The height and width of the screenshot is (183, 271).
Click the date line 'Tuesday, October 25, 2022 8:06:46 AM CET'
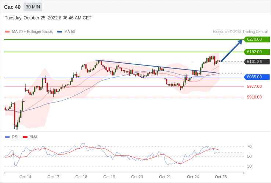click(48, 18)
